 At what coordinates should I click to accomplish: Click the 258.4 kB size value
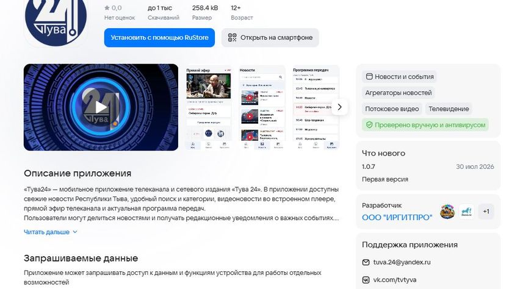205,8
